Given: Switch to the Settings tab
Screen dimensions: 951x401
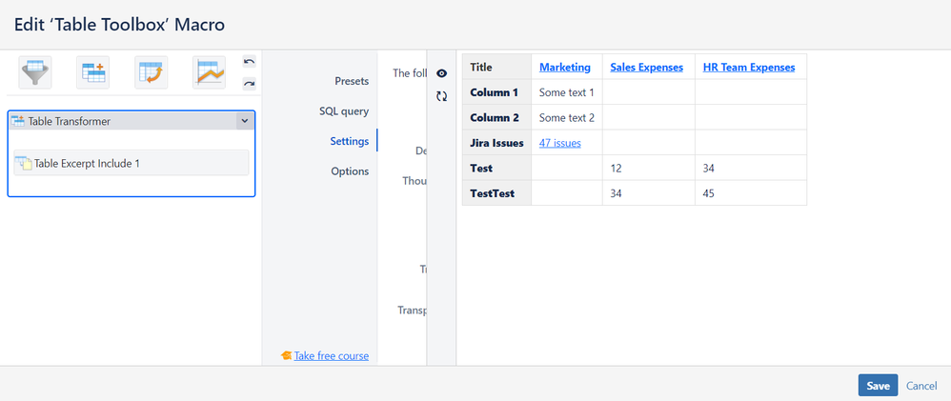Looking at the screenshot, I should pos(350,141).
